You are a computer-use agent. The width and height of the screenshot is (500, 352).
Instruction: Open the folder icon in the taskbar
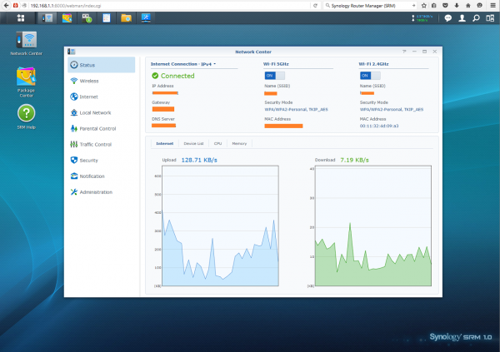[x=127, y=18]
